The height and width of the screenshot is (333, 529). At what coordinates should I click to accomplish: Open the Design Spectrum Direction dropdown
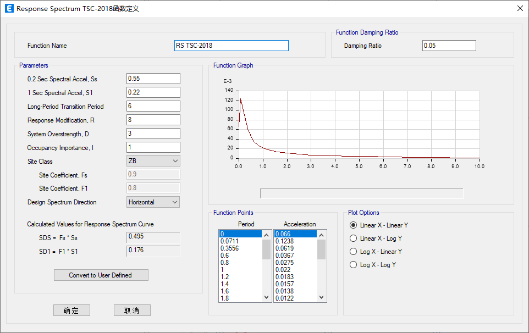153,202
